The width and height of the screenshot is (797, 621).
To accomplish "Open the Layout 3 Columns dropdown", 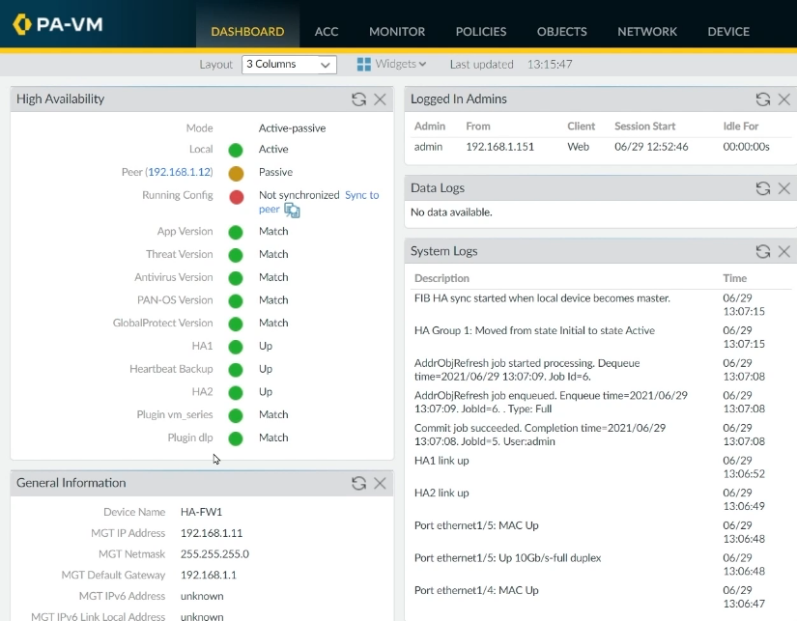I will tap(289, 65).
